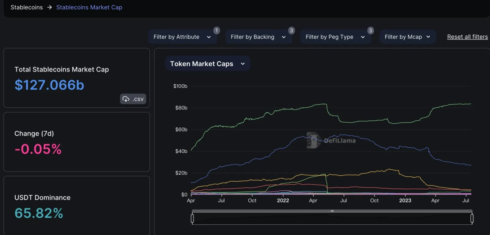Open the Stablecoins Market Cap breadcrumb link

tap(89, 7)
